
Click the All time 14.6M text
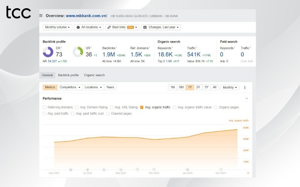tap(111, 61)
